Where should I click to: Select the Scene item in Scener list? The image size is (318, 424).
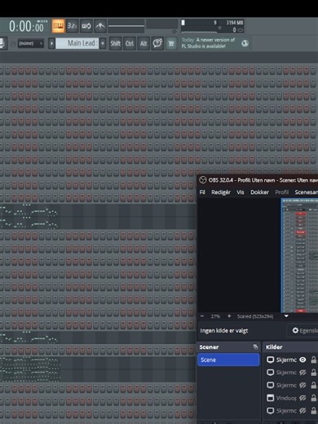(228, 360)
